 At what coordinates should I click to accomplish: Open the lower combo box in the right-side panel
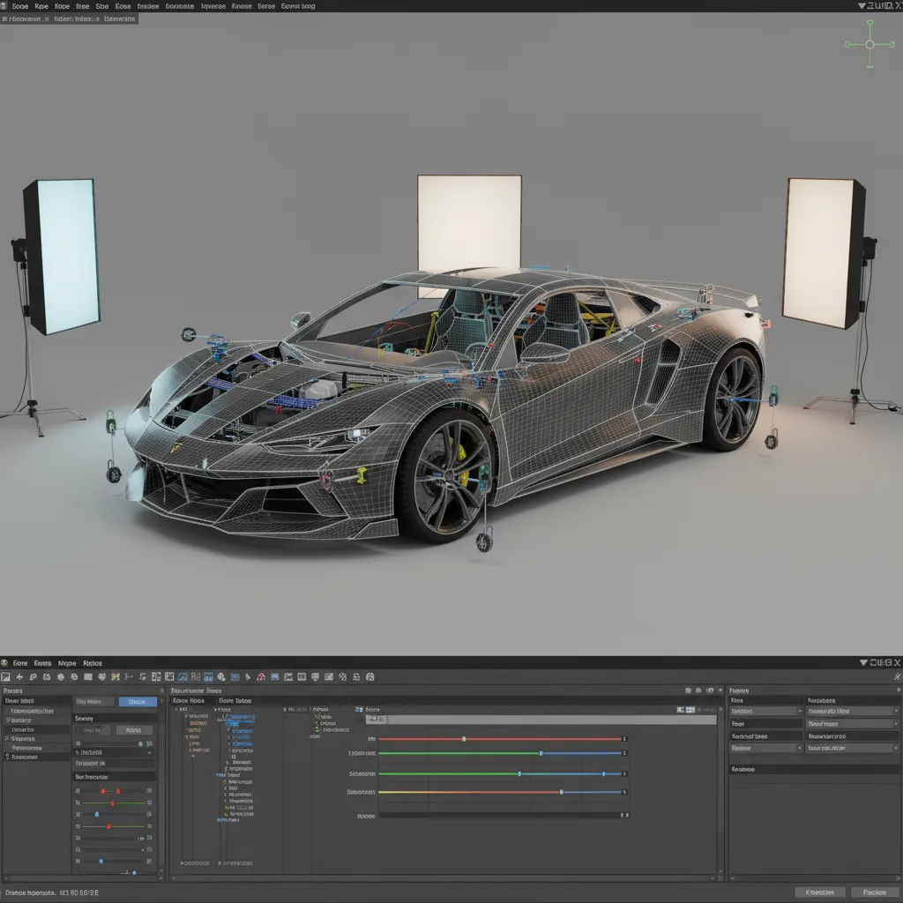(765, 748)
